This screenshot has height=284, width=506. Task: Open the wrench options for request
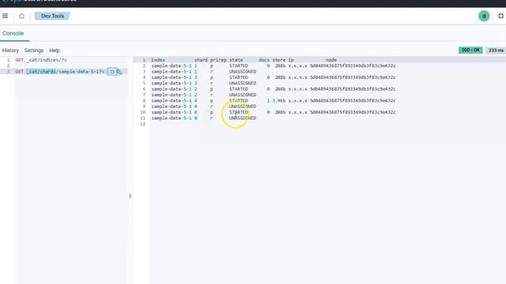click(x=119, y=72)
